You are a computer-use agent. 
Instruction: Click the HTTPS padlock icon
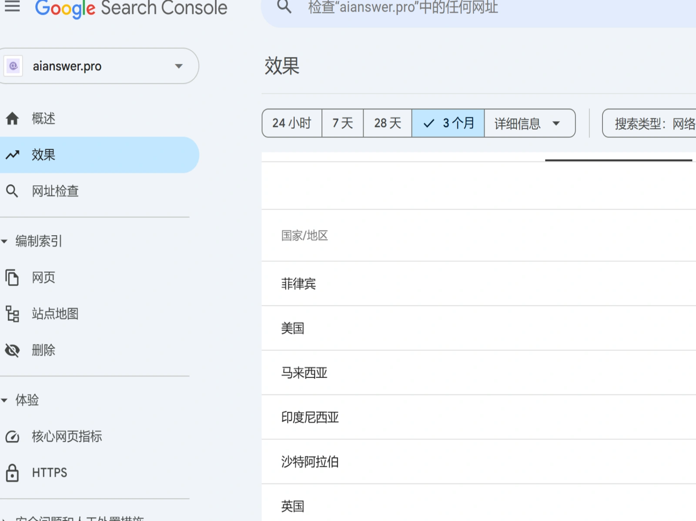point(13,473)
